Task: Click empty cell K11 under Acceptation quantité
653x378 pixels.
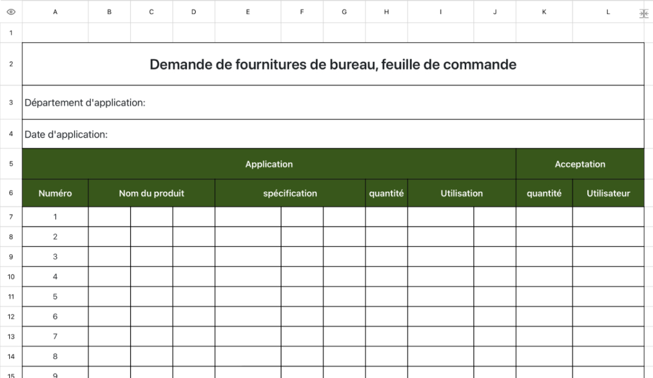Action: coord(544,296)
